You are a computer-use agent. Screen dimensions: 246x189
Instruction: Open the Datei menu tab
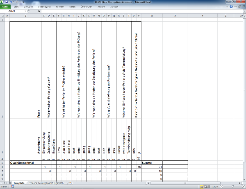pyautogui.click(x=5, y=7)
